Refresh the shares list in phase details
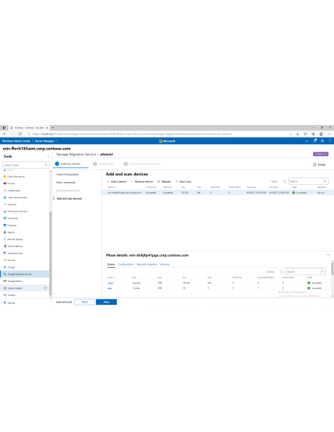 click(x=282, y=271)
